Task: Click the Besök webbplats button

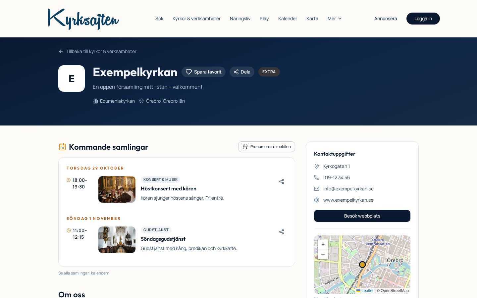Action: point(362,216)
